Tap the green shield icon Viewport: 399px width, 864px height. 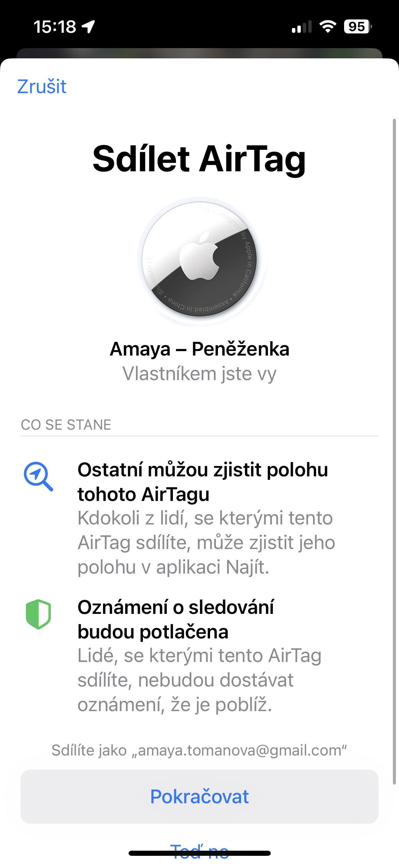point(38,614)
